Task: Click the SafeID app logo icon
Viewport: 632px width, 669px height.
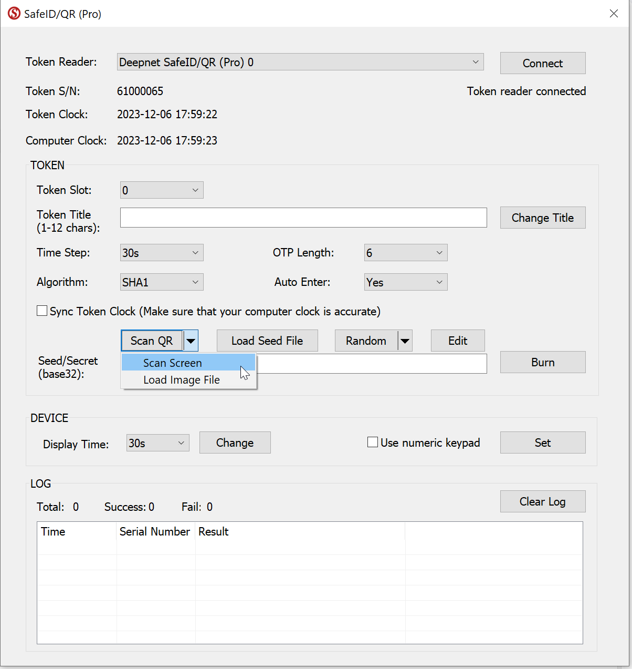Action: (14, 14)
